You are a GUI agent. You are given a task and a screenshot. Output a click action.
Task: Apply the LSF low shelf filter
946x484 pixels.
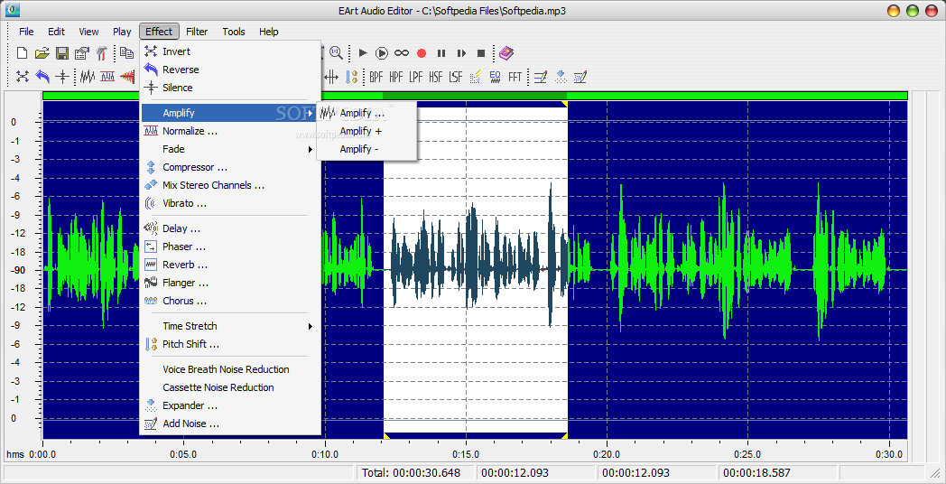pyautogui.click(x=456, y=77)
